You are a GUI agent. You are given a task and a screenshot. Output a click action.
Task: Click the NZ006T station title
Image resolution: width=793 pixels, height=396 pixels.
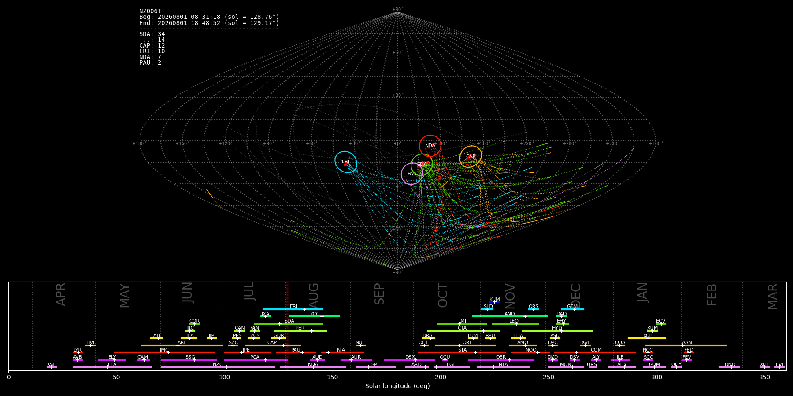[x=150, y=11]
